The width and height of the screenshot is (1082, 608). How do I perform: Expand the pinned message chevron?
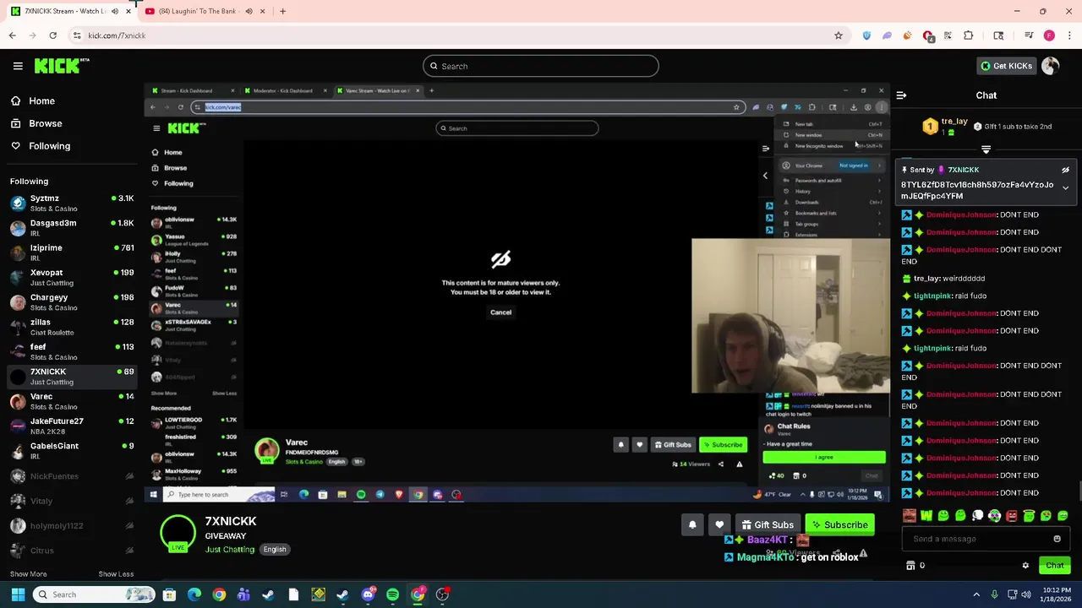(x=1065, y=188)
